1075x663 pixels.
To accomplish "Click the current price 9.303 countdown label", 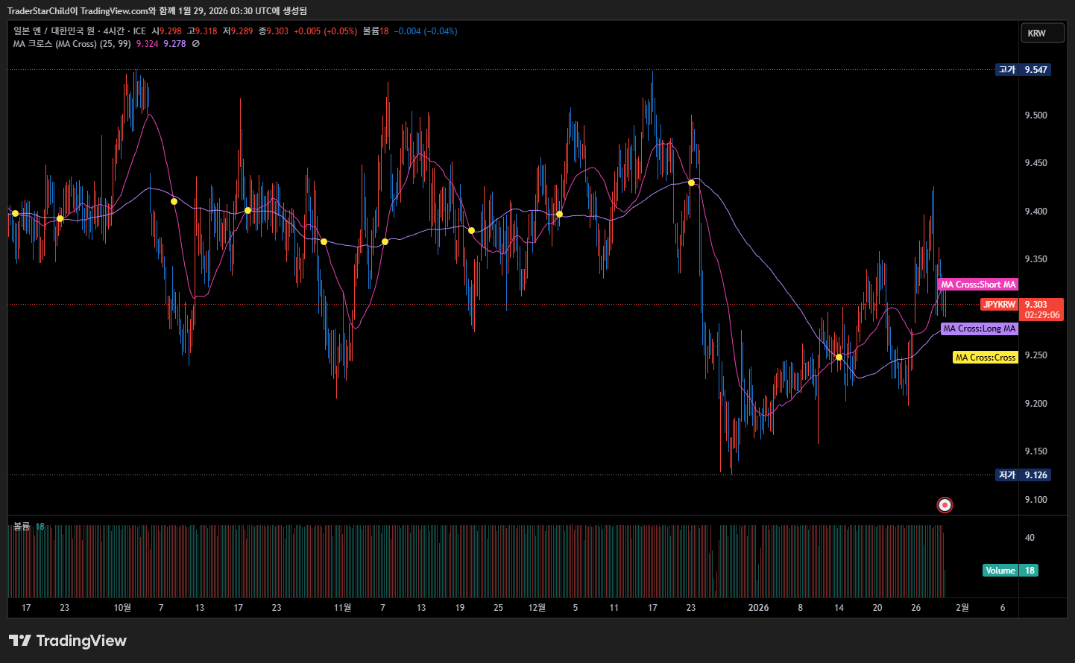I will [1041, 310].
